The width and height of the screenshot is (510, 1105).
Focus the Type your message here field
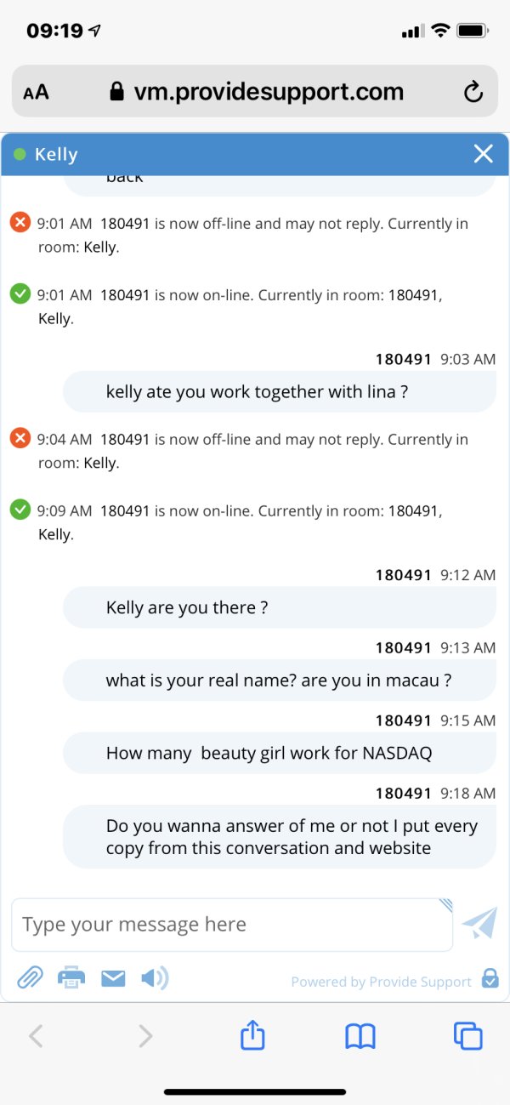(x=229, y=925)
